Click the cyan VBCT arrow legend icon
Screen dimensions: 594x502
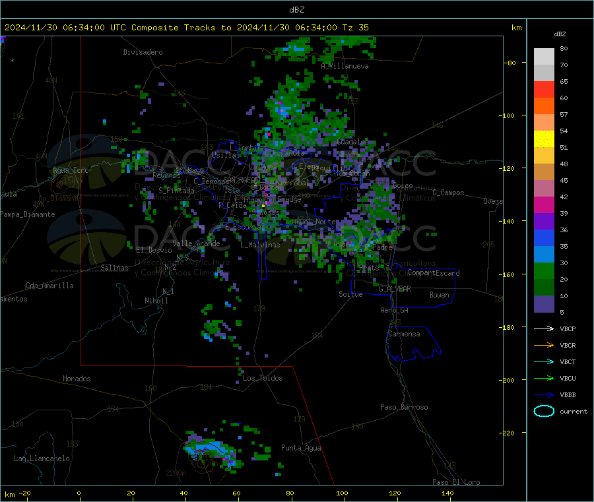tap(544, 362)
